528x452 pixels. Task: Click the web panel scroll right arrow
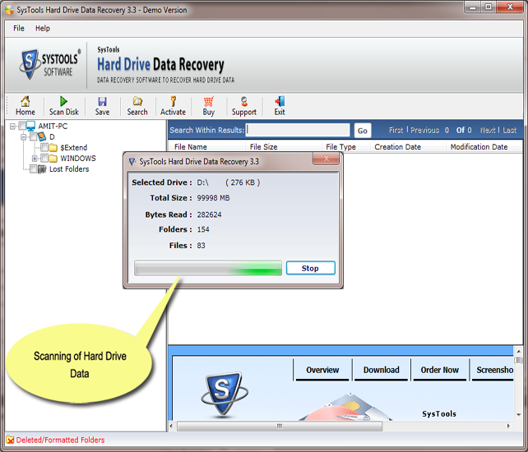point(508,426)
